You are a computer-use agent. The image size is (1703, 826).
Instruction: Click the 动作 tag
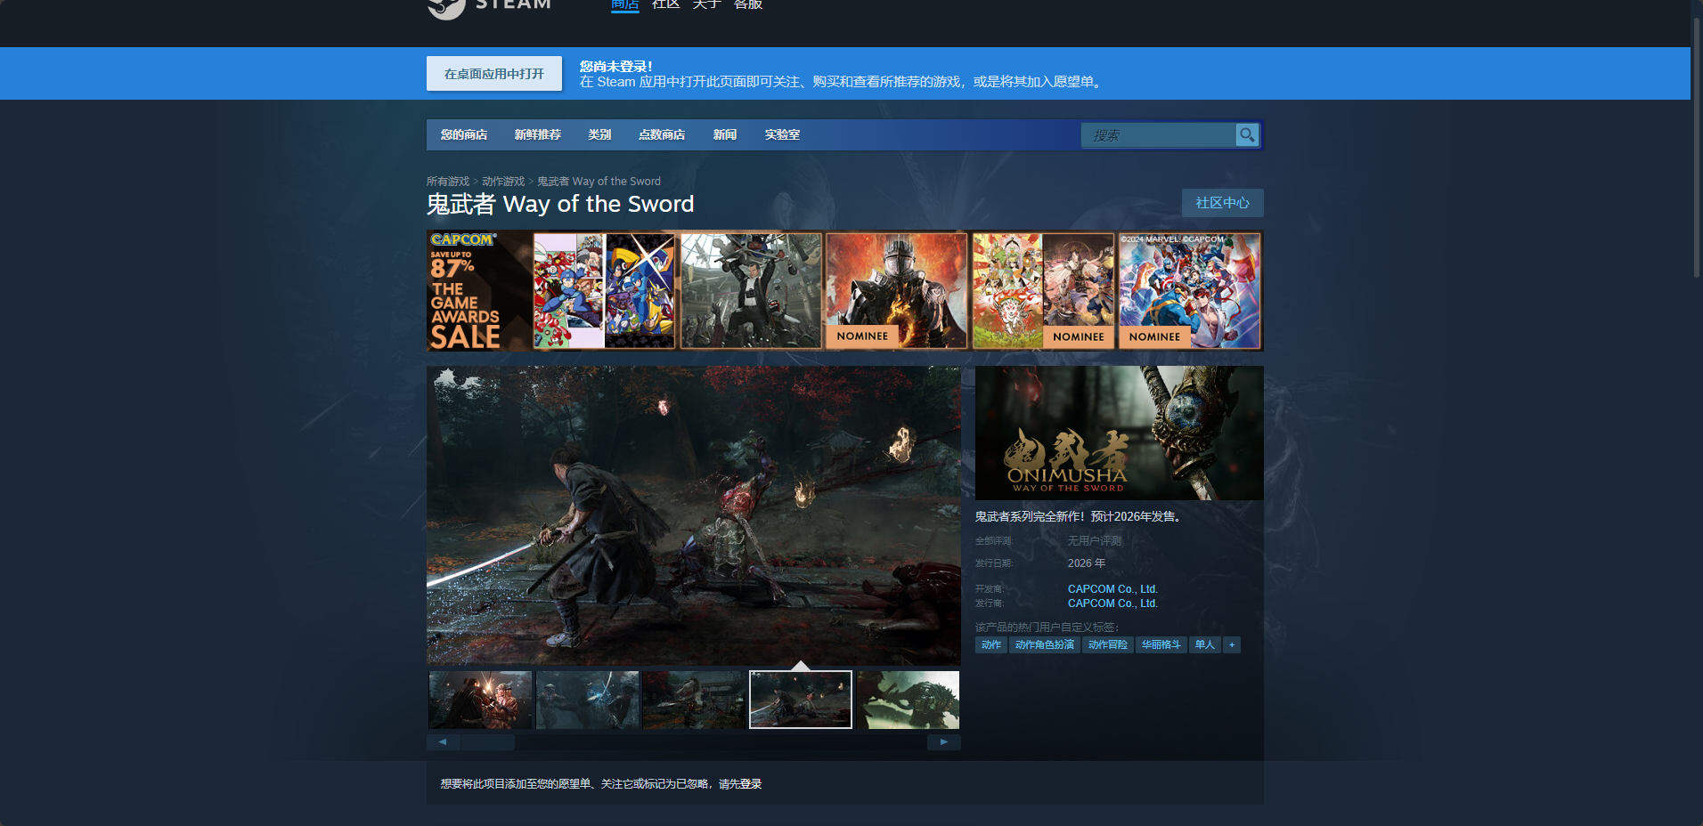(991, 644)
